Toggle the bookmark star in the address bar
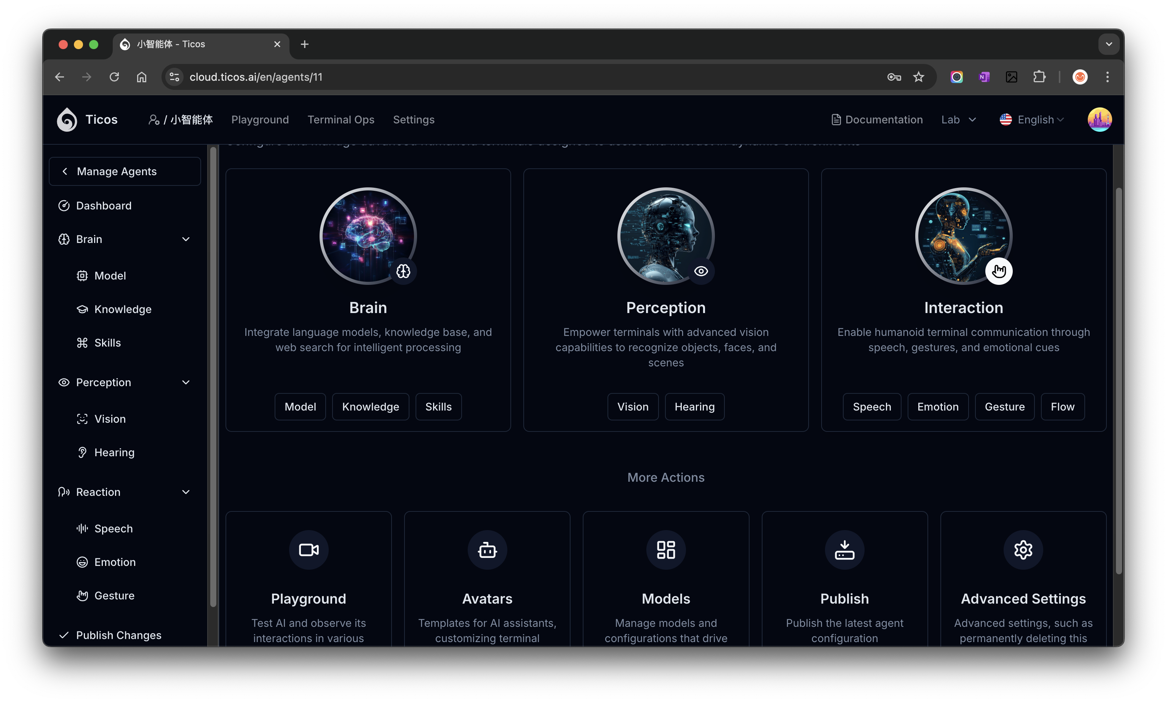Image resolution: width=1167 pixels, height=703 pixels. [919, 77]
